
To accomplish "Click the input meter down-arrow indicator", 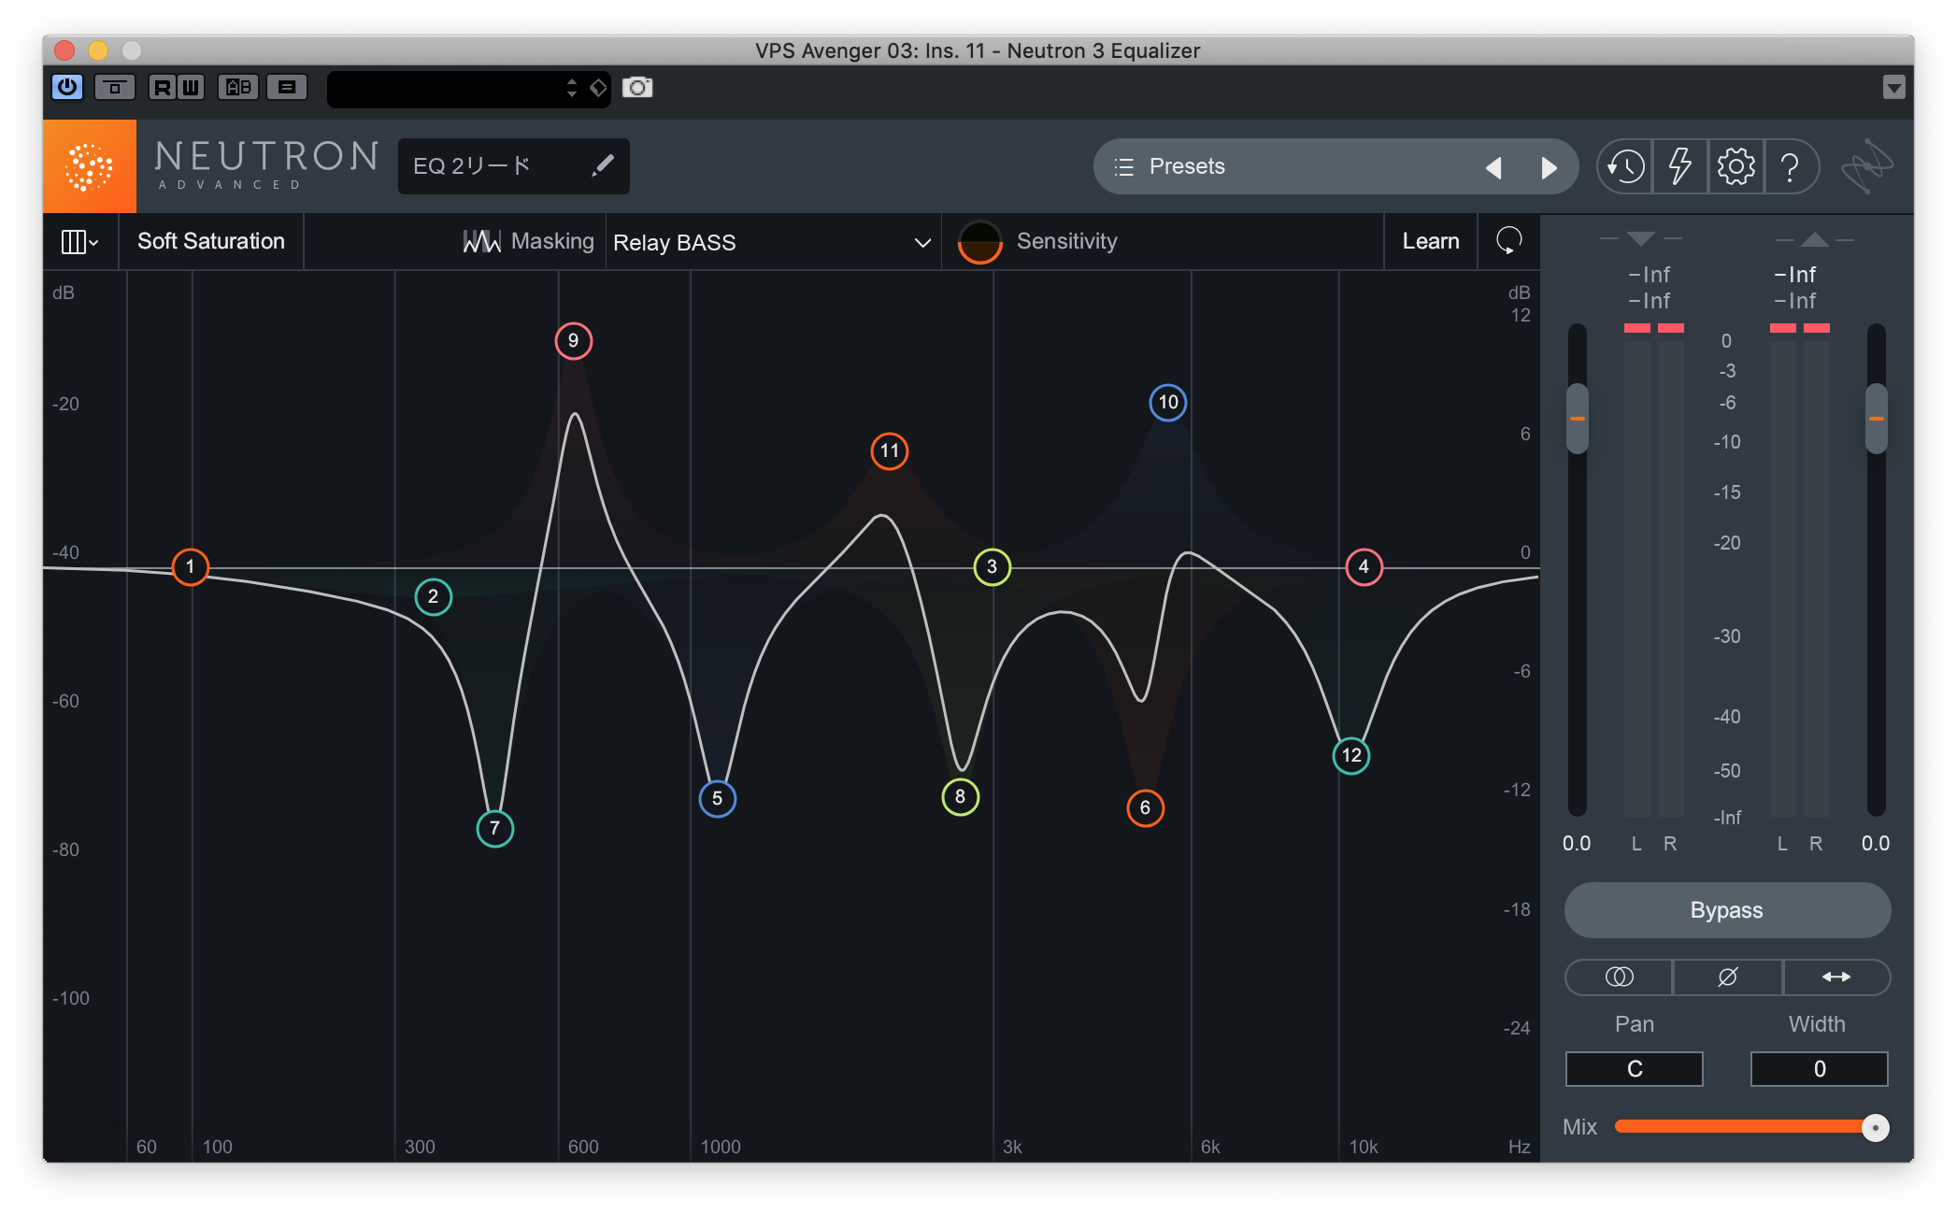I will (1640, 239).
